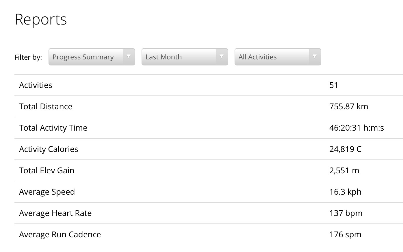Click the 755.87 km distance value
403x252 pixels.
pyautogui.click(x=349, y=106)
